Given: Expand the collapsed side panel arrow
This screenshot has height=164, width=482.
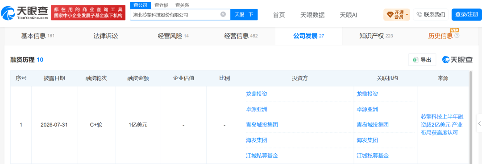Looking at the screenshot, I should click(479, 123).
